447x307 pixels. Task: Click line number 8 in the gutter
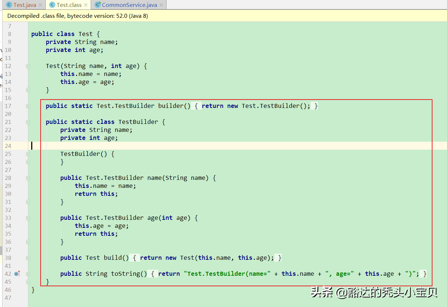tap(9, 34)
